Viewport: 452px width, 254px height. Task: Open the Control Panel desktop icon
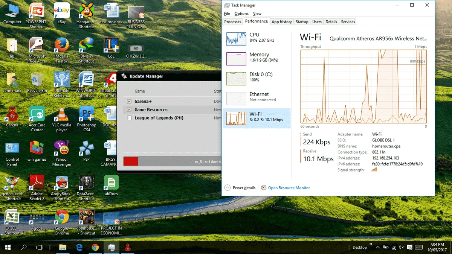point(12,153)
